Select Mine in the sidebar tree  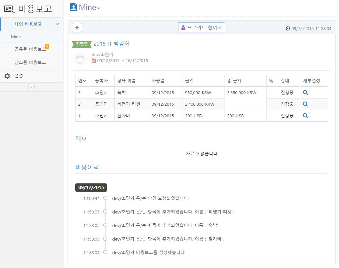pos(16,37)
